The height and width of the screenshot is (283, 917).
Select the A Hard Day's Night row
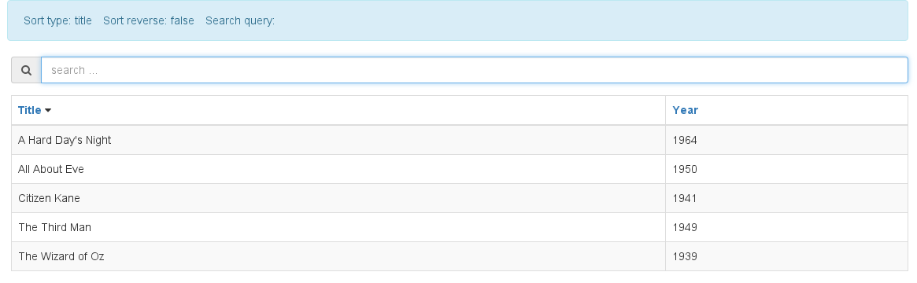pos(460,140)
